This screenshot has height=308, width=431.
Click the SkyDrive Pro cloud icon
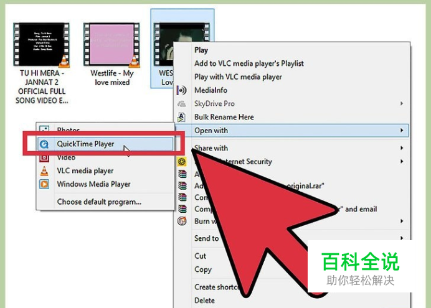(x=182, y=104)
